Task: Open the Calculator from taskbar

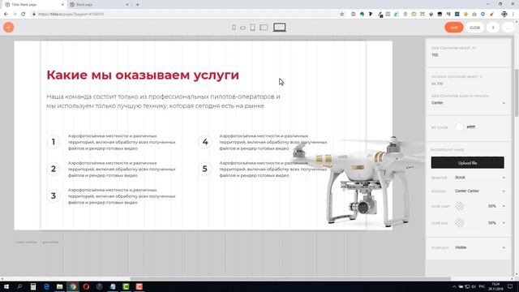Action: (33, 286)
